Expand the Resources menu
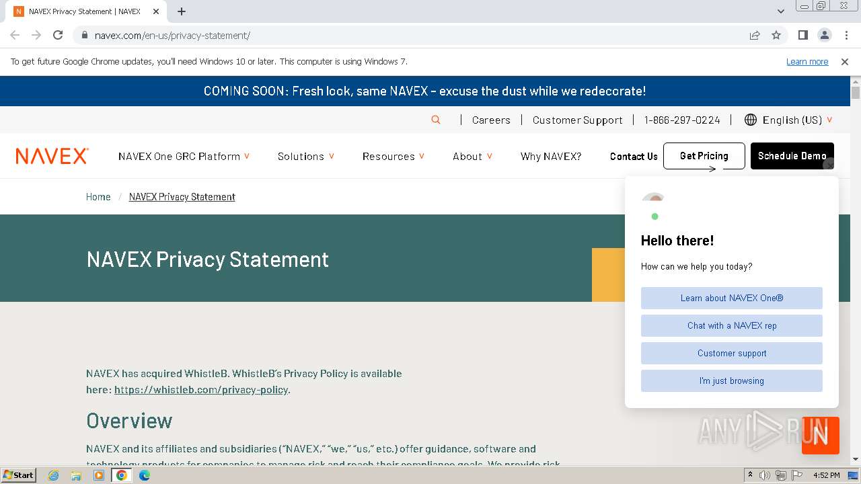861x484 pixels. [394, 156]
